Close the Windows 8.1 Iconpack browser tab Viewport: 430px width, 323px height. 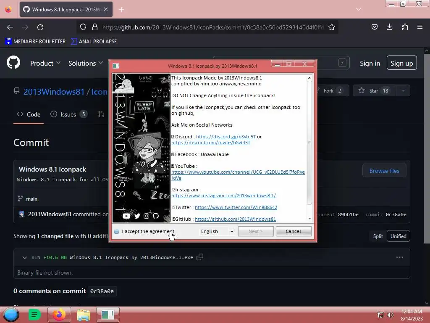[x=106, y=9]
